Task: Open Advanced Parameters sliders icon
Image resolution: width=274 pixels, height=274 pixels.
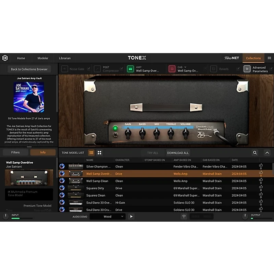Action: (x=247, y=69)
